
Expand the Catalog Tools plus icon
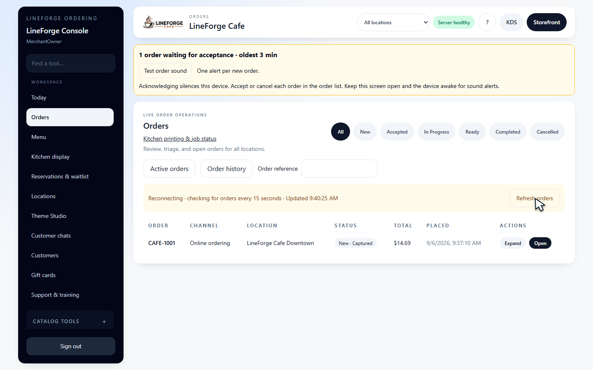point(104,321)
